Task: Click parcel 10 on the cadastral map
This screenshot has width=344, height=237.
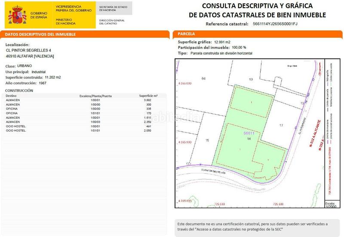Action: tap(251, 79)
